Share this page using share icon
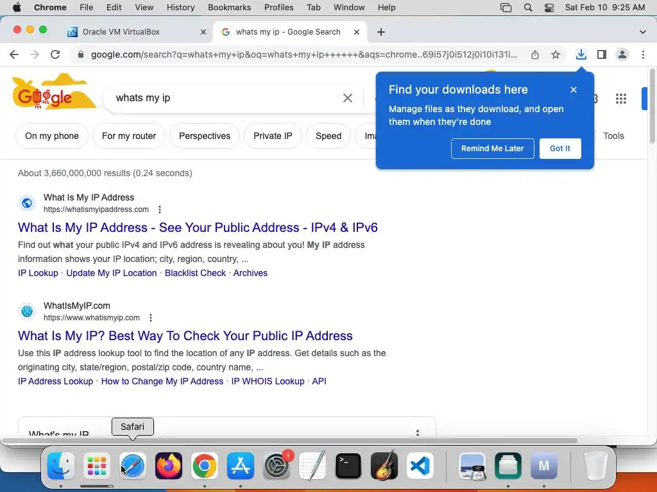Viewport: 657px width, 492px height. click(534, 54)
